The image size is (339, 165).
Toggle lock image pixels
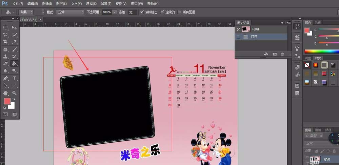coord(322,151)
